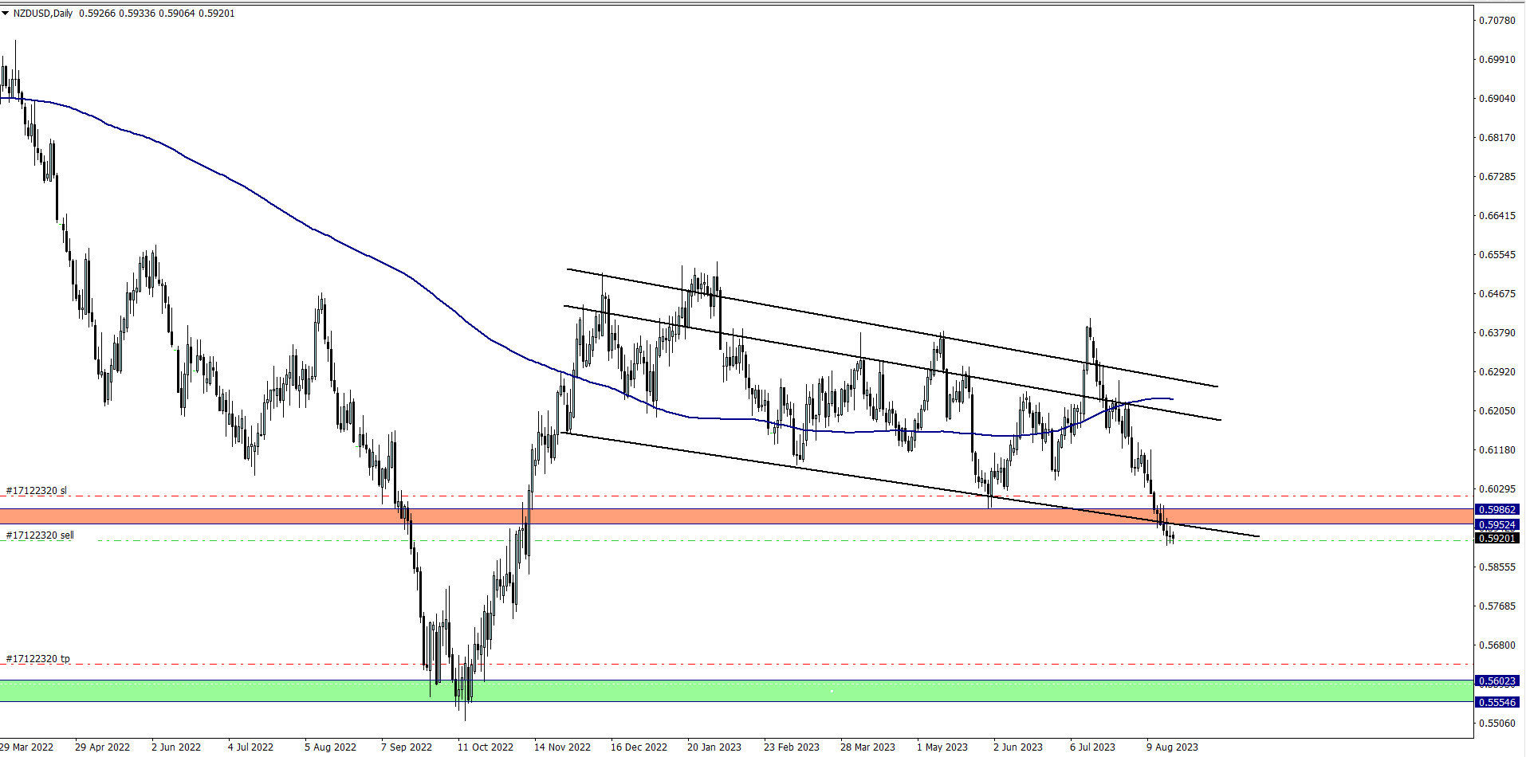Select the open price value 0.59266 in header
The width and height of the screenshot is (1526, 757).
click(96, 14)
